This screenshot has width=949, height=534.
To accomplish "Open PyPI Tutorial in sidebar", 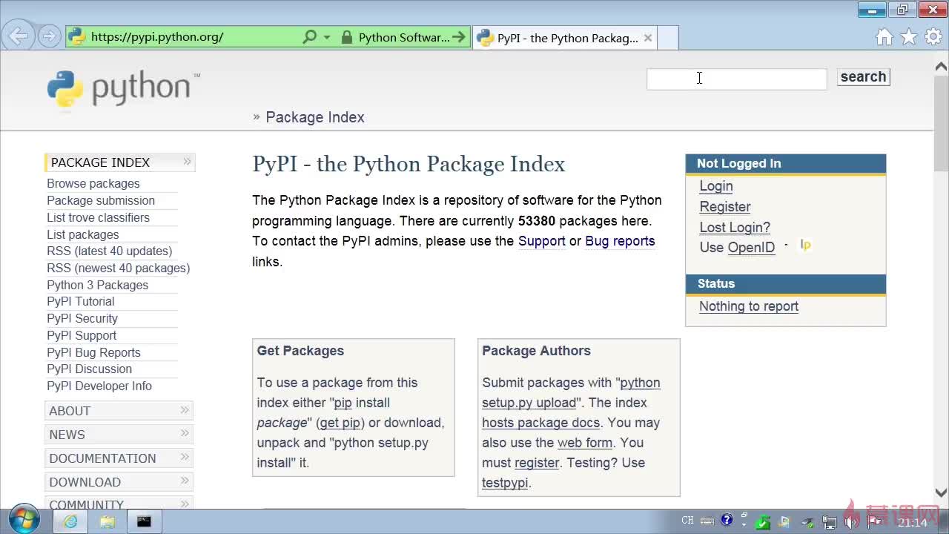I will coord(81,301).
